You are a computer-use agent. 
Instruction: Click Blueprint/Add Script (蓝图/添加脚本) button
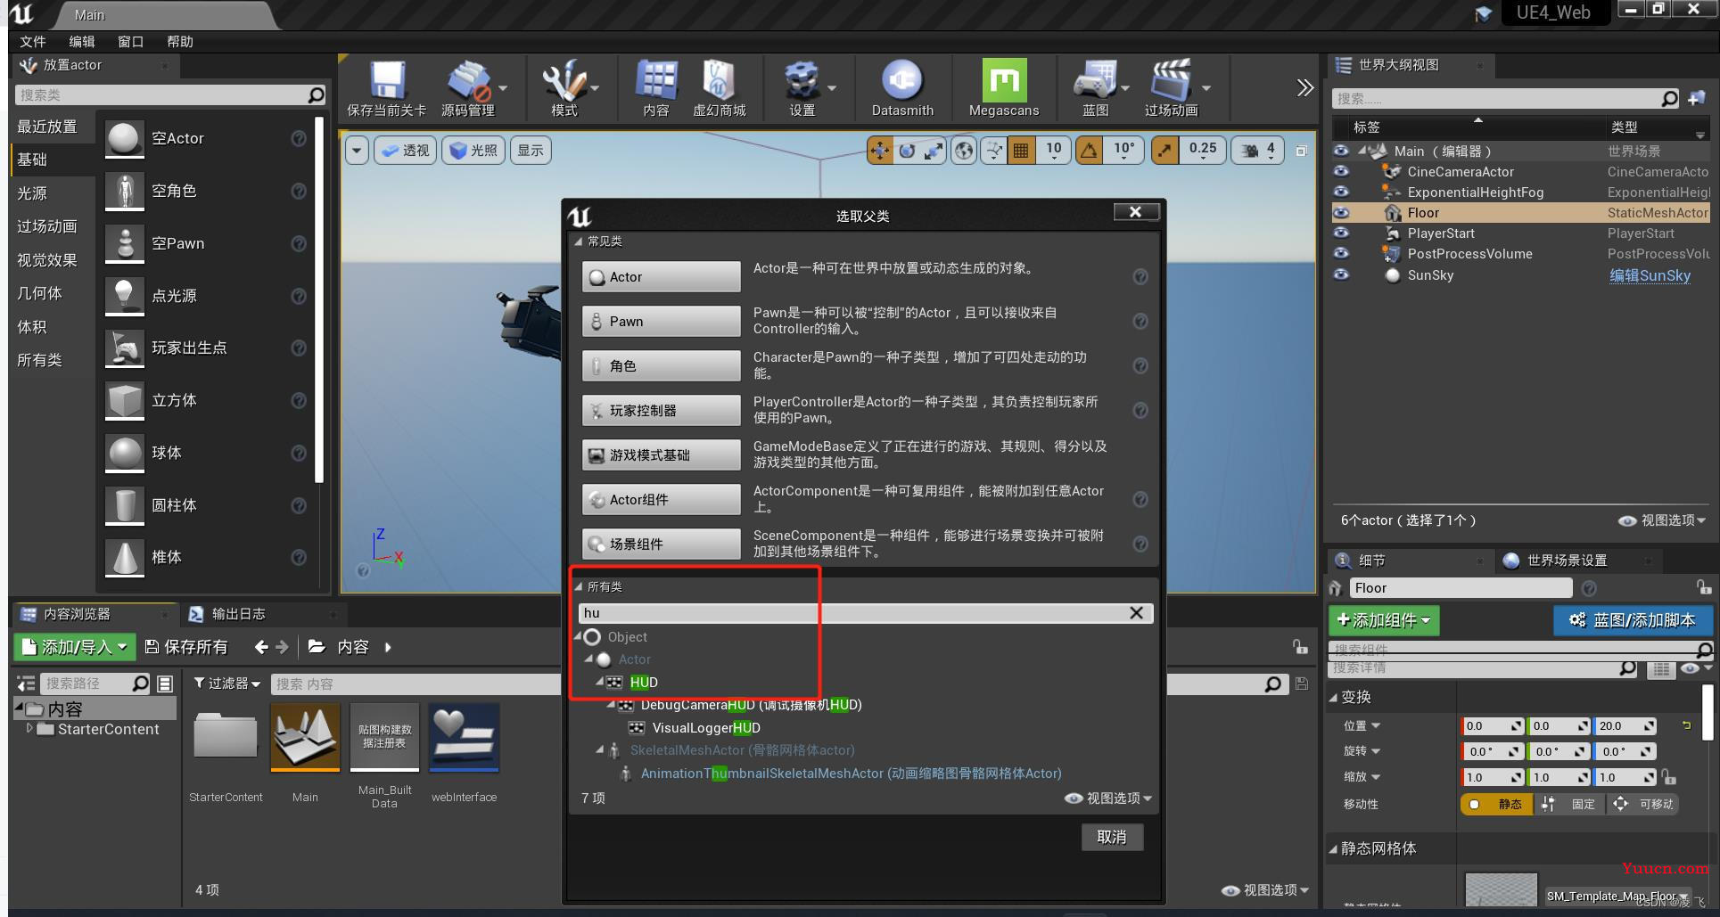(1633, 620)
